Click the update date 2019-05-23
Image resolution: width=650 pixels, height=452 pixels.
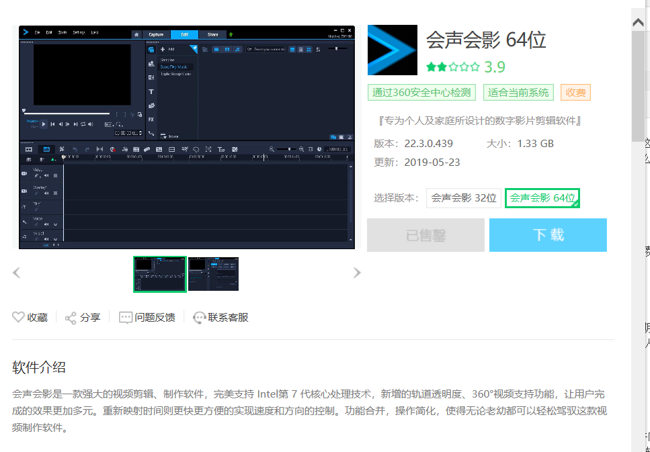pos(432,162)
